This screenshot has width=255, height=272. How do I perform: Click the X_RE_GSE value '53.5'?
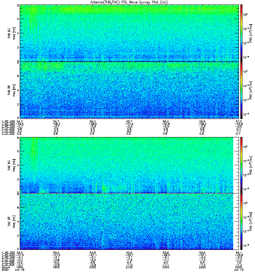point(92,252)
